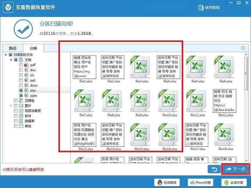Viewport: 251px width, 188px height.
Task: Open the 使用教程 tutorial icon
Action: click(x=201, y=8)
